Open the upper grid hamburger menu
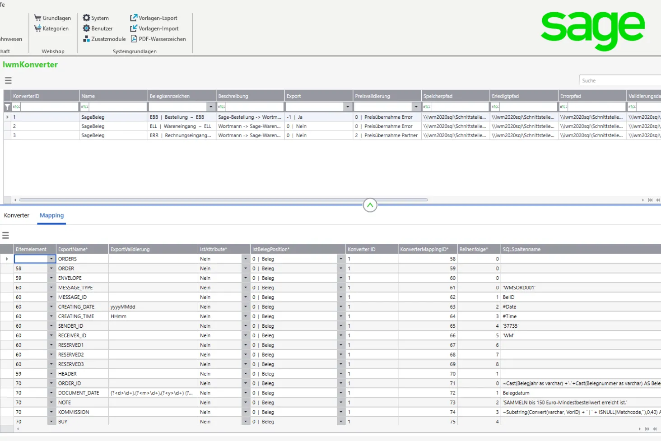The image size is (661, 441). [8, 80]
